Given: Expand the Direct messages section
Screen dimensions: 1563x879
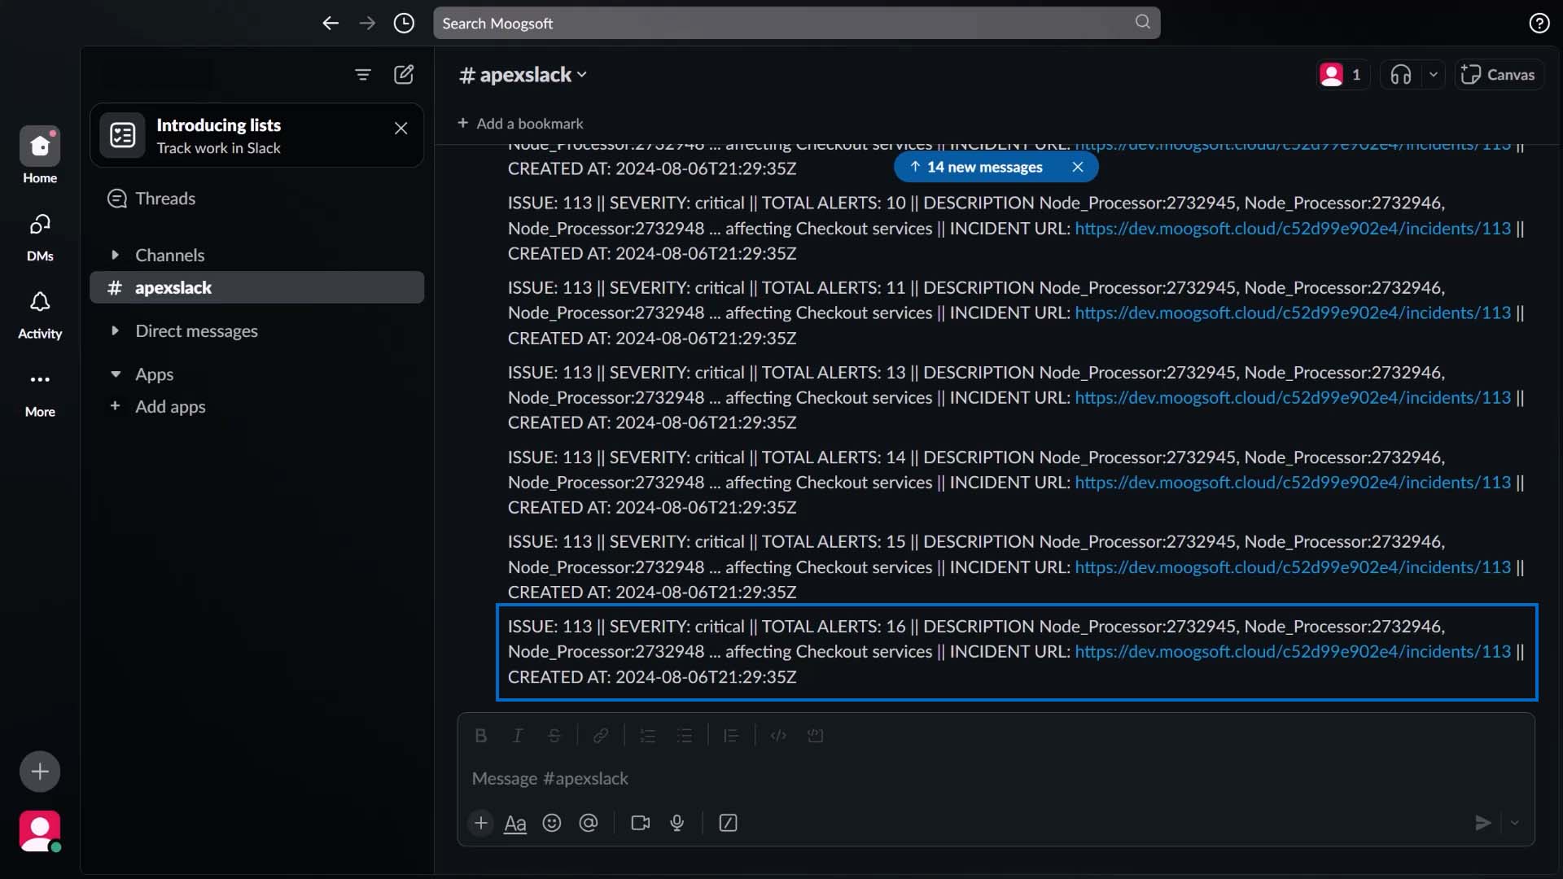Looking at the screenshot, I should (x=115, y=330).
